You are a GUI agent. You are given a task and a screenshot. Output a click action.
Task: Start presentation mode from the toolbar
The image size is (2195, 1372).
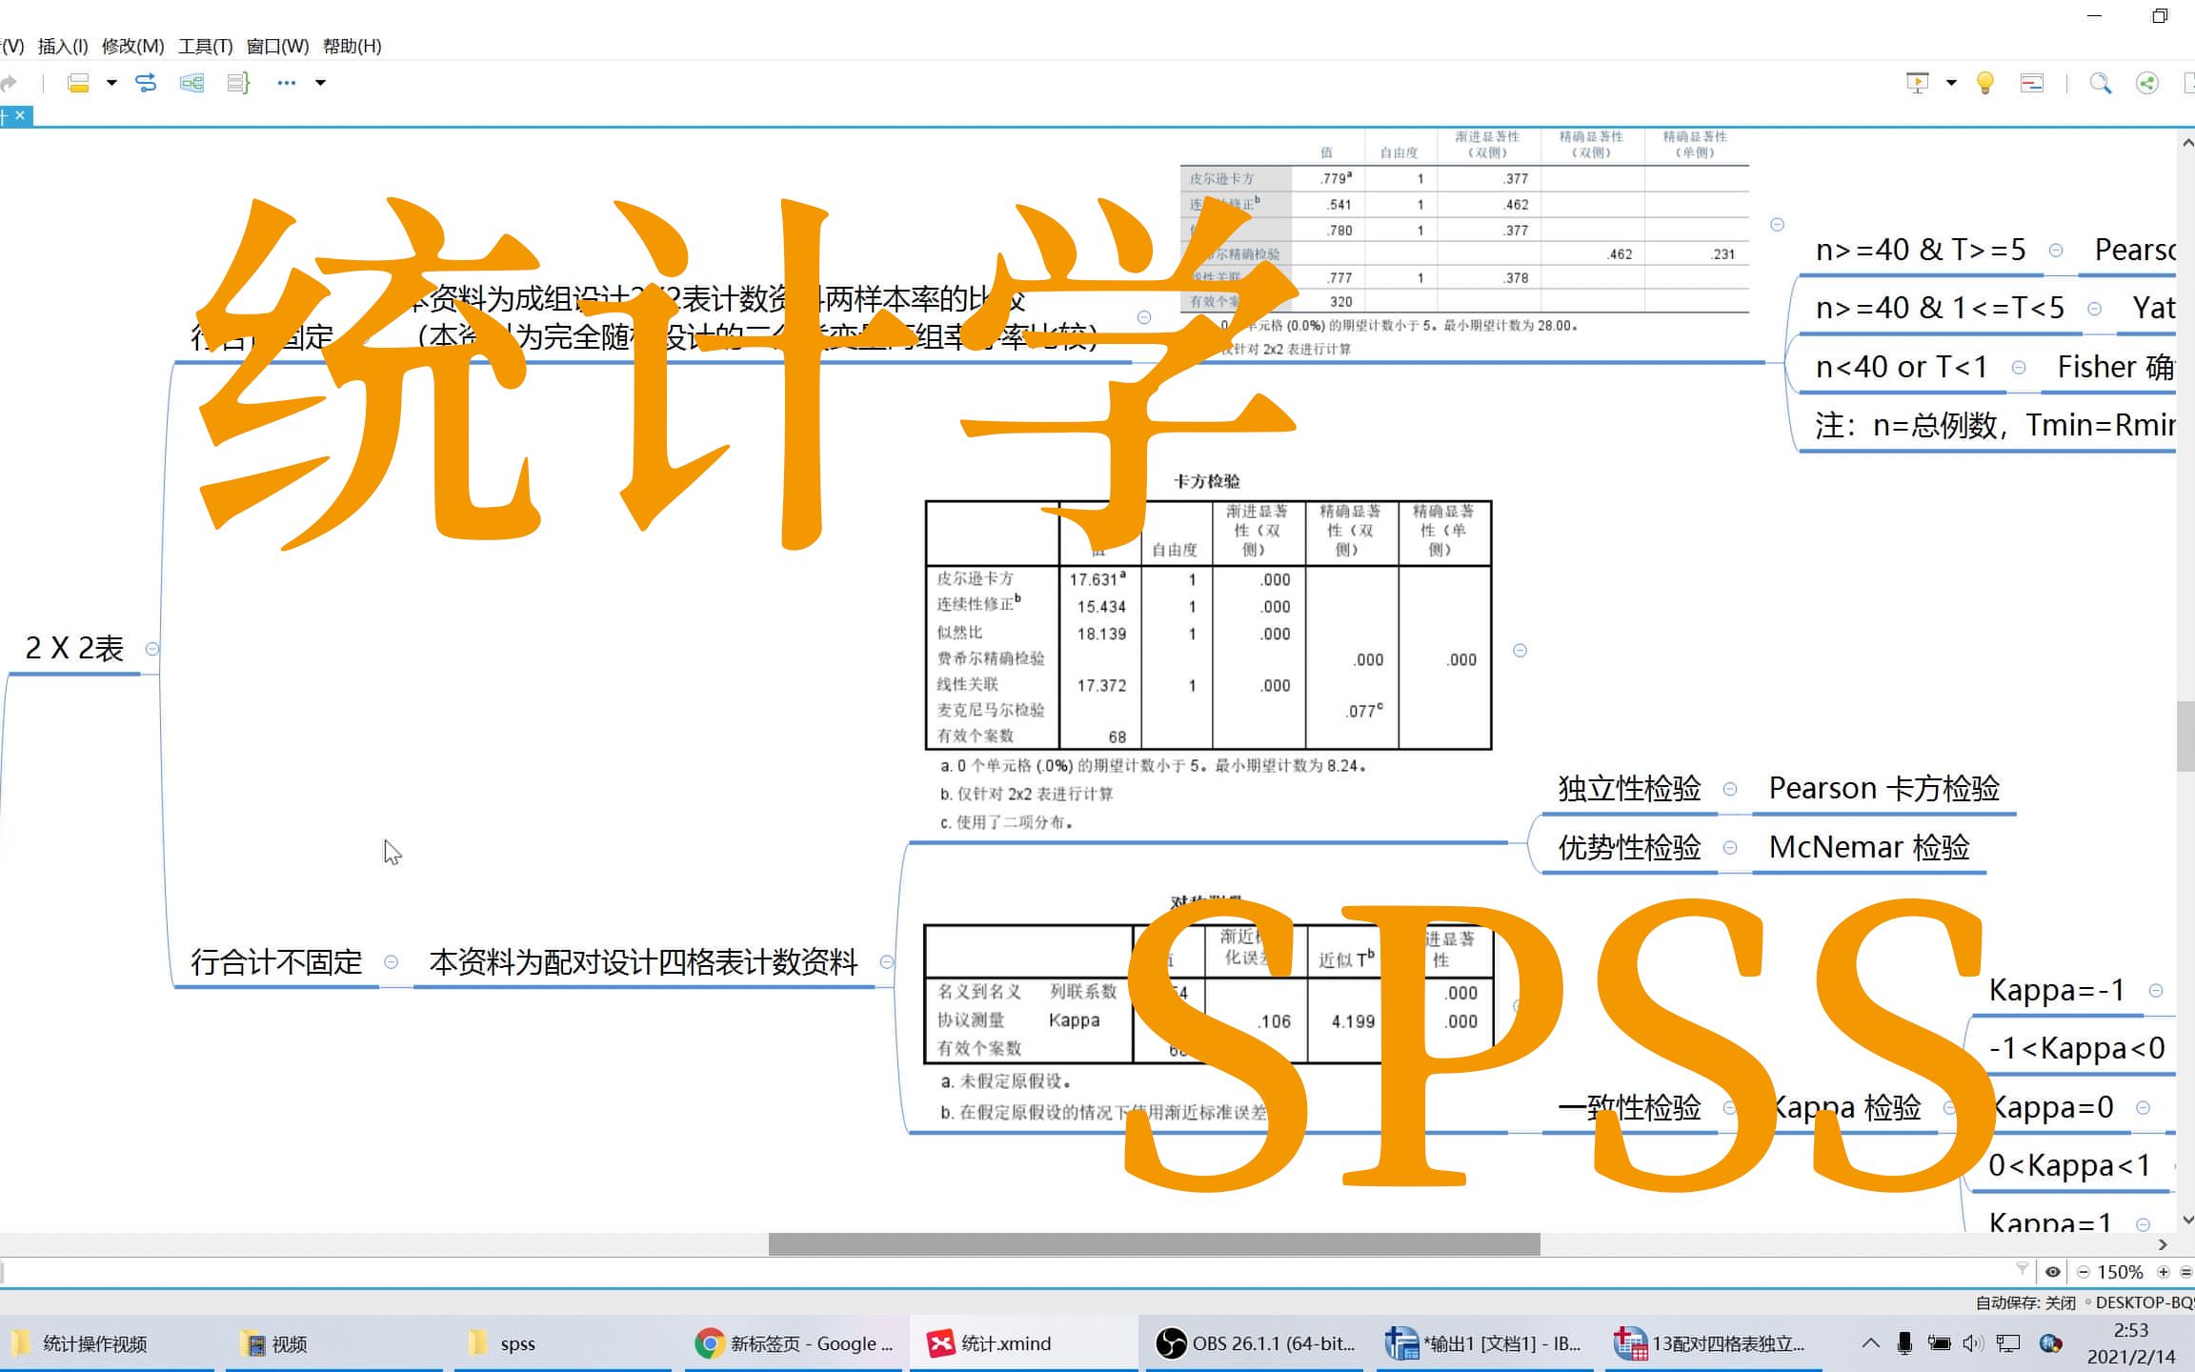pyautogui.click(x=1917, y=83)
